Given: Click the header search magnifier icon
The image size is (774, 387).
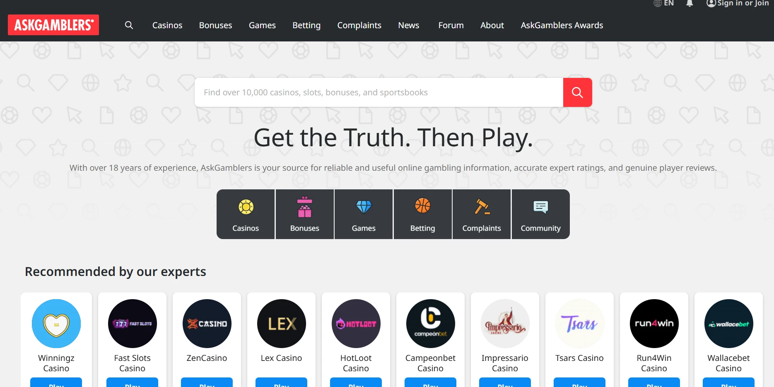Looking at the screenshot, I should (129, 25).
